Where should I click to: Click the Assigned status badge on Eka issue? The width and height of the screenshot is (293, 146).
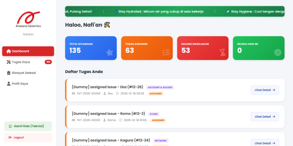pyautogui.click(x=155, y=94)
